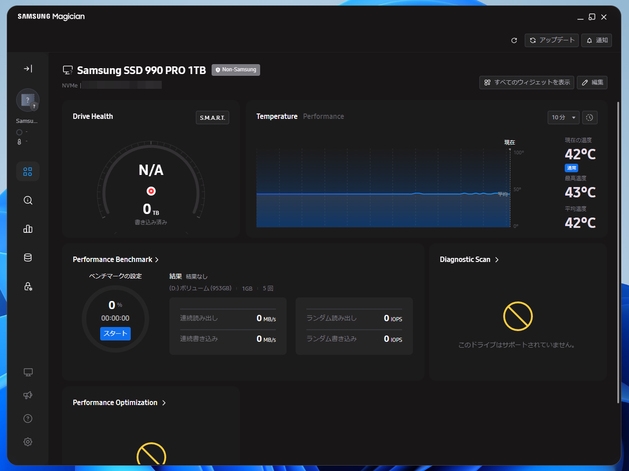Click the 連続読み出し result row
This screenshot has width=629, height=471.
pos(228,318)
